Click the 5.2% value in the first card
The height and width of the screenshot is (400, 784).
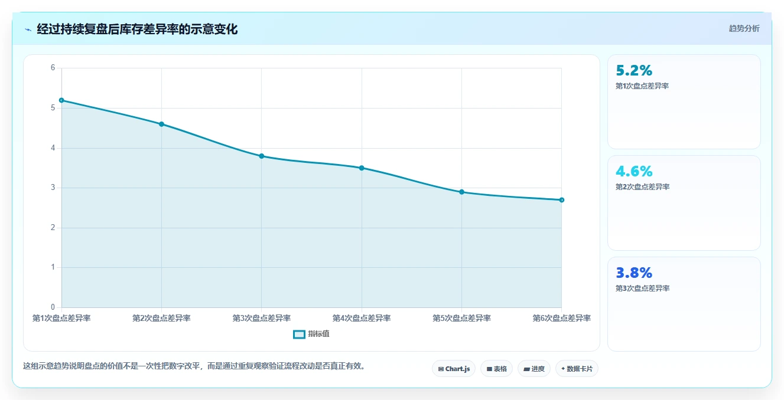634,70
